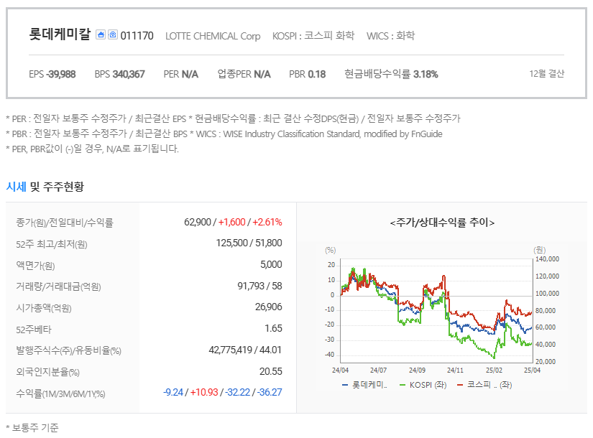Select the PBR 0.18 value
The height and width of the screenshot is (438, 593).
[307, 74]
